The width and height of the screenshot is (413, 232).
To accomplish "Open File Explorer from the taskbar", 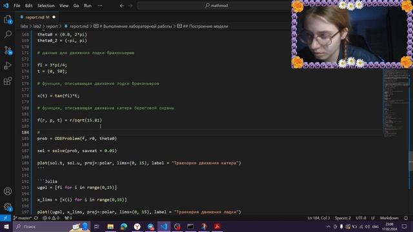I will [110, 226].
